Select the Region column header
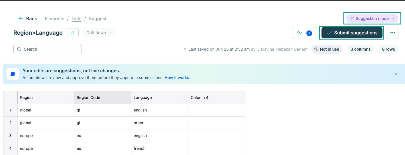The image size is (405, 155). point(46,98)
